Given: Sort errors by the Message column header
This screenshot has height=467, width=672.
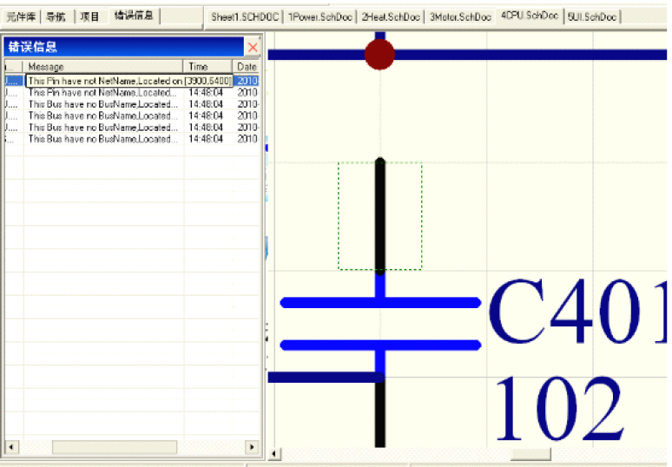Looking at the screenshot, I should coord(104,67).
